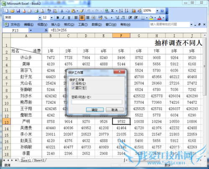
Task: Align text left in the formatting toolbar
Action: pos(76,18)
